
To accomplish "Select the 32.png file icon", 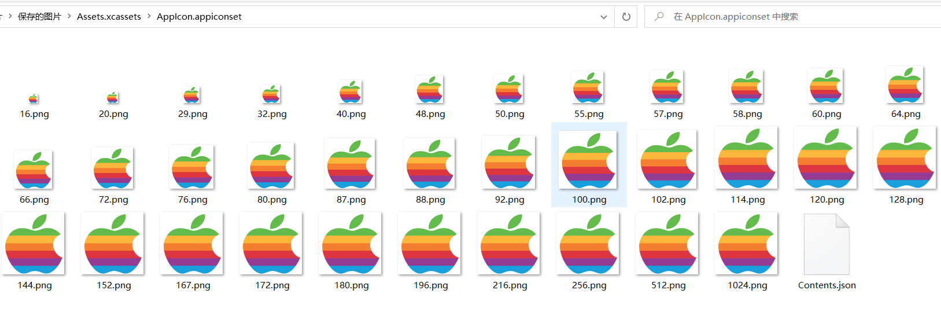I will (271, 94).
